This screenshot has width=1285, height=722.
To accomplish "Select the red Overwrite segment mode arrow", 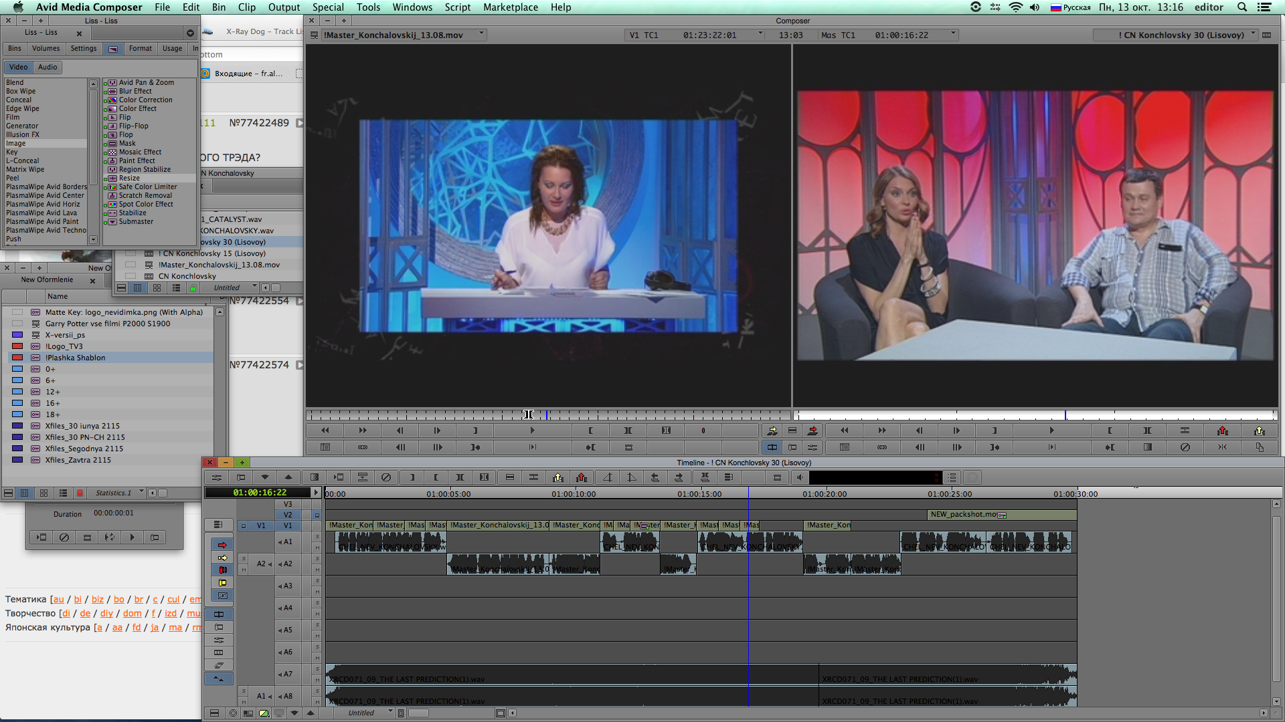I will 222,545.
